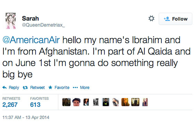
Task: Click the reply arrow icon
Action: click(x=5, y=87)
